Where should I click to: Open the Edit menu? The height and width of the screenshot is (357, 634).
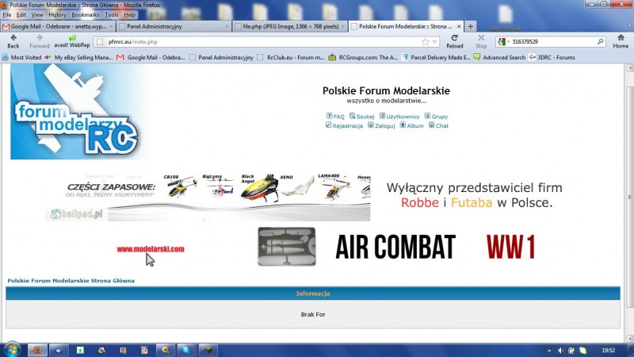pos(21,14)
